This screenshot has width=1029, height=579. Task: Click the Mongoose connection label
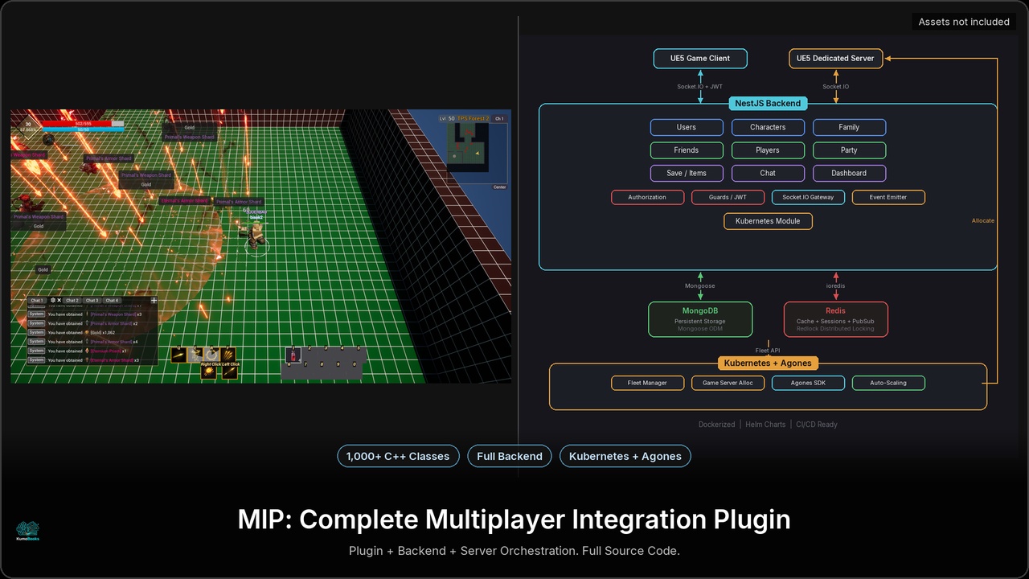click(x=700, y=285)
